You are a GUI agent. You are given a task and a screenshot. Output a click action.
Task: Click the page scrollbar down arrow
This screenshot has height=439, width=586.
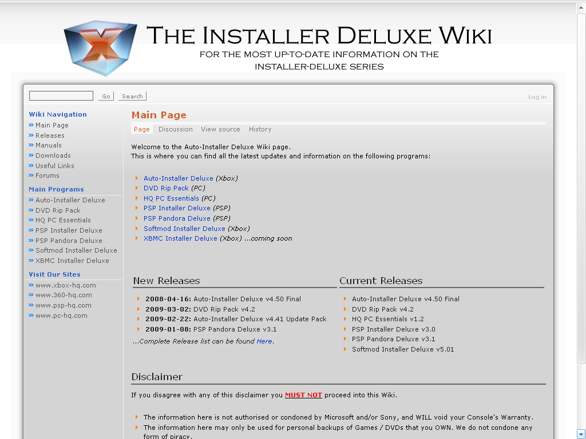[581, 433]
